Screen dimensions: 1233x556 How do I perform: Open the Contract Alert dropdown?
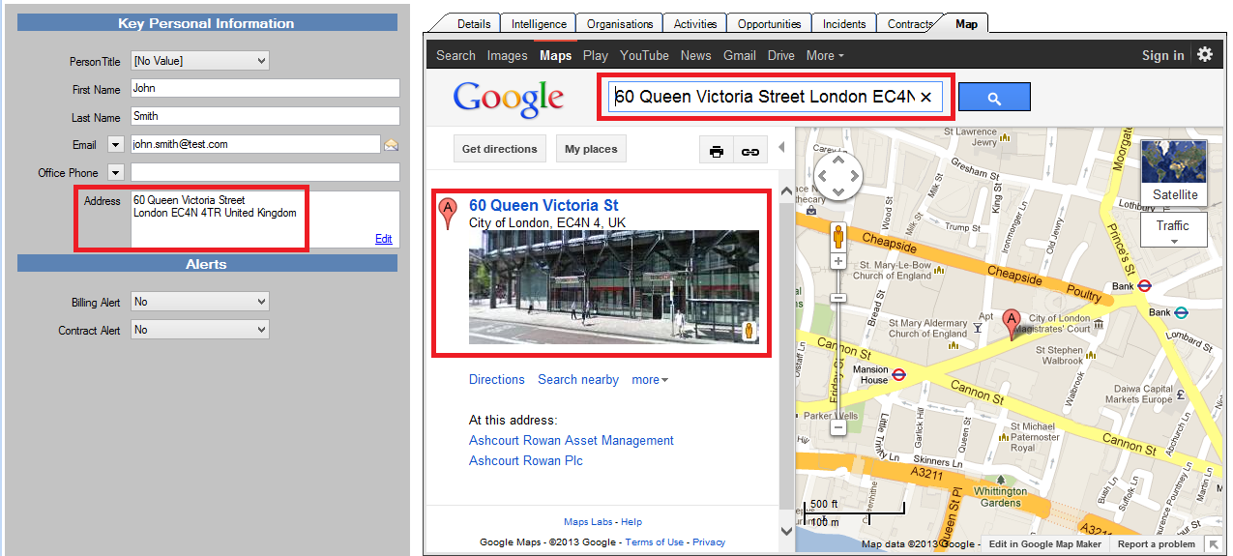point(199,330)
